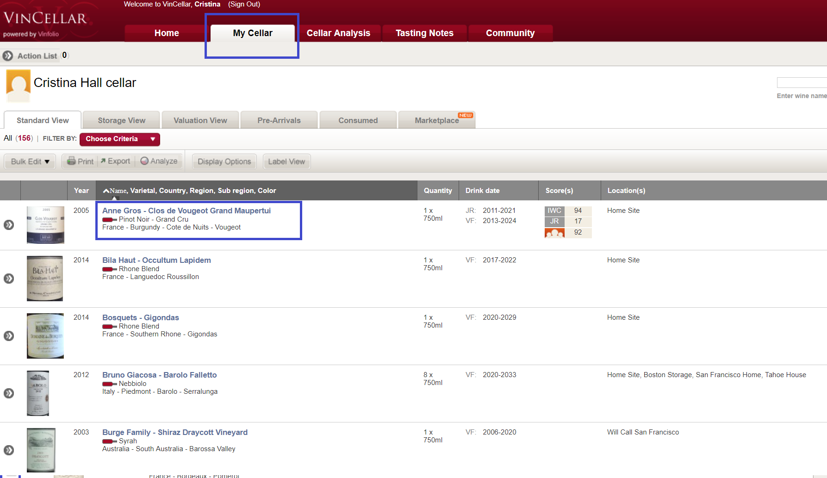Click Label View button
Screen dimensions: 827x478
pos(286,161)
